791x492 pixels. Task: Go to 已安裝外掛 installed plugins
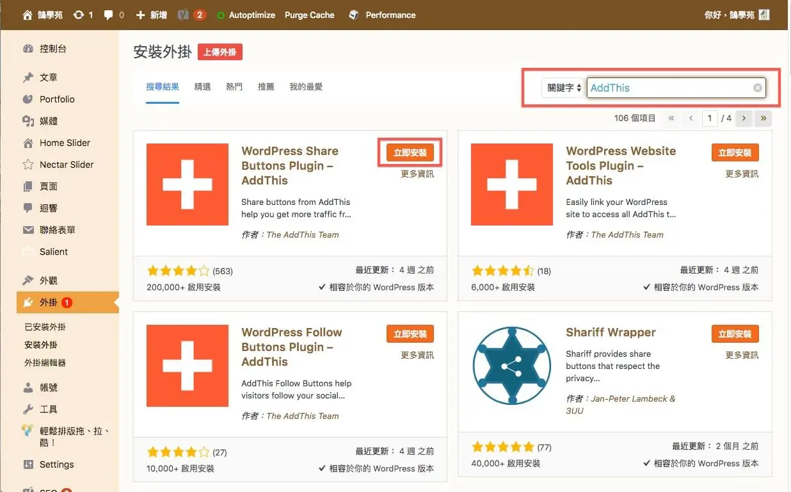pyautogui.click(x=45, y=327)
